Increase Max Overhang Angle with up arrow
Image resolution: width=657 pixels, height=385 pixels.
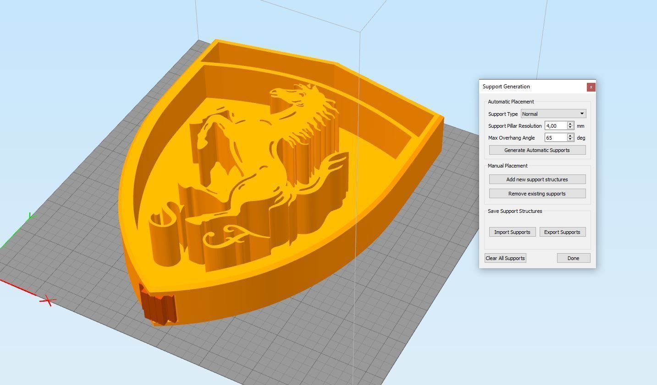click(x=570, y=136)
